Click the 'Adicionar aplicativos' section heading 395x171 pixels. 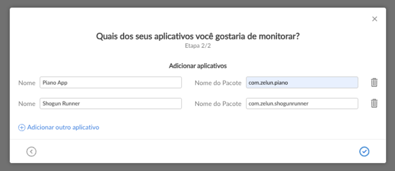[x=197, y=66]
